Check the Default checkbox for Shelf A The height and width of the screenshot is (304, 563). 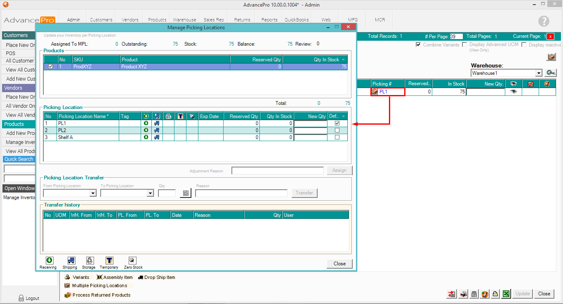[x=337, y=137]
